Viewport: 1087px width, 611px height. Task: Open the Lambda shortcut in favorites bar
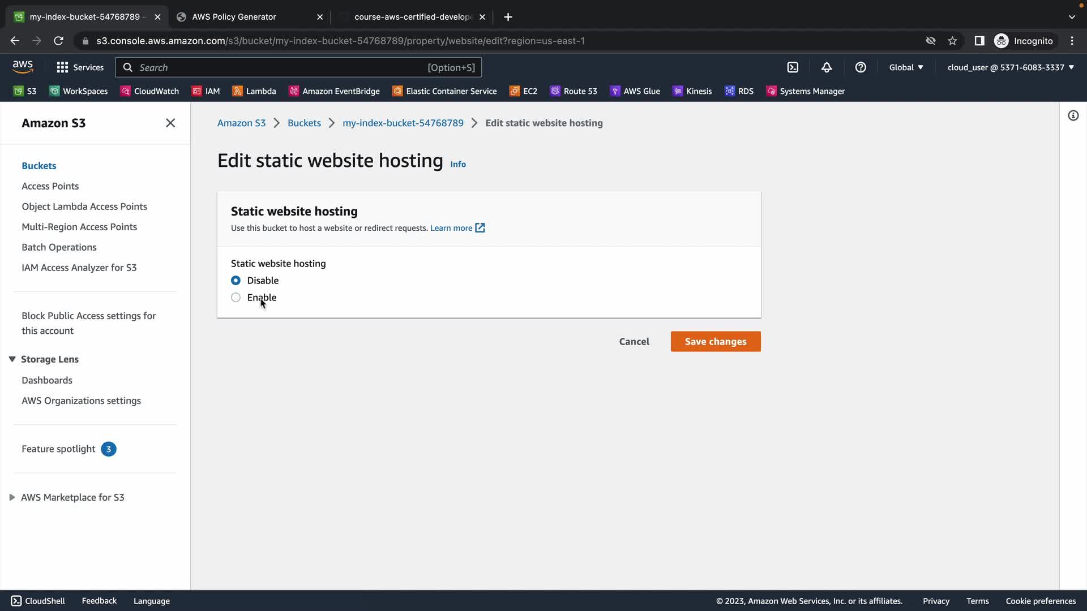(254, 91)
